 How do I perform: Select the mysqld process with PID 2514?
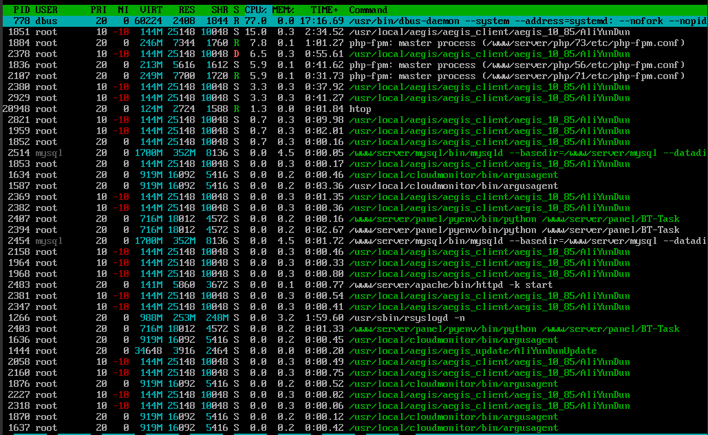(x=354, y=153)
